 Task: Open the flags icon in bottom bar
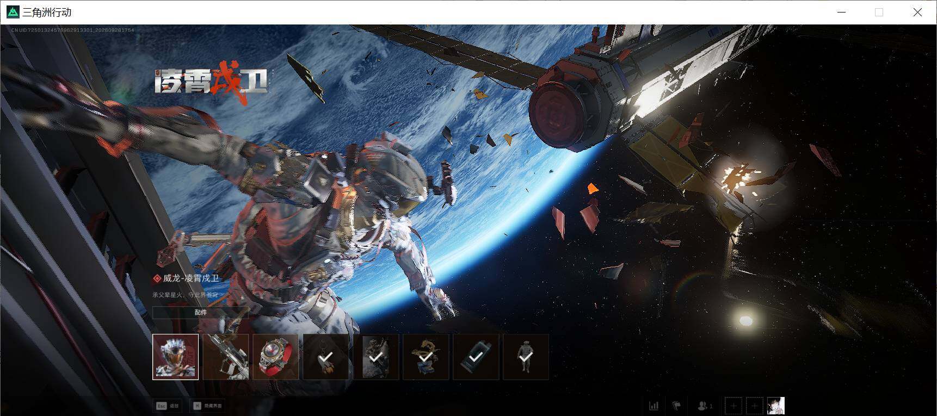click(x=676, y=406)
